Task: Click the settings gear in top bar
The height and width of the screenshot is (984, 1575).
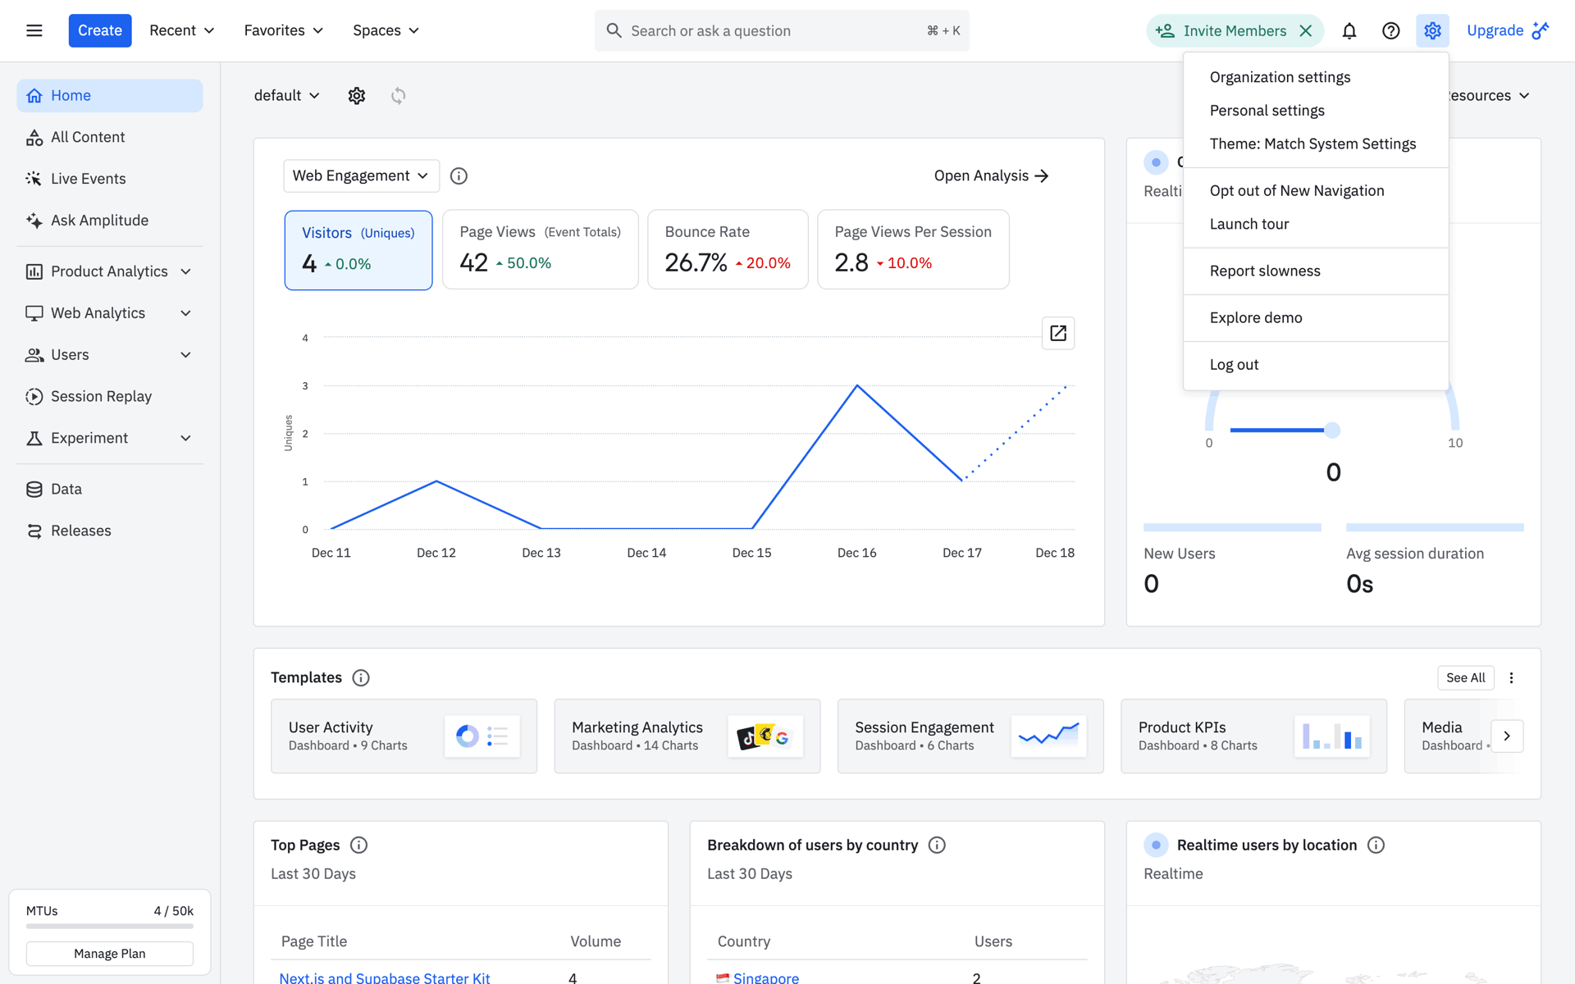Action: click(1432, 30)
